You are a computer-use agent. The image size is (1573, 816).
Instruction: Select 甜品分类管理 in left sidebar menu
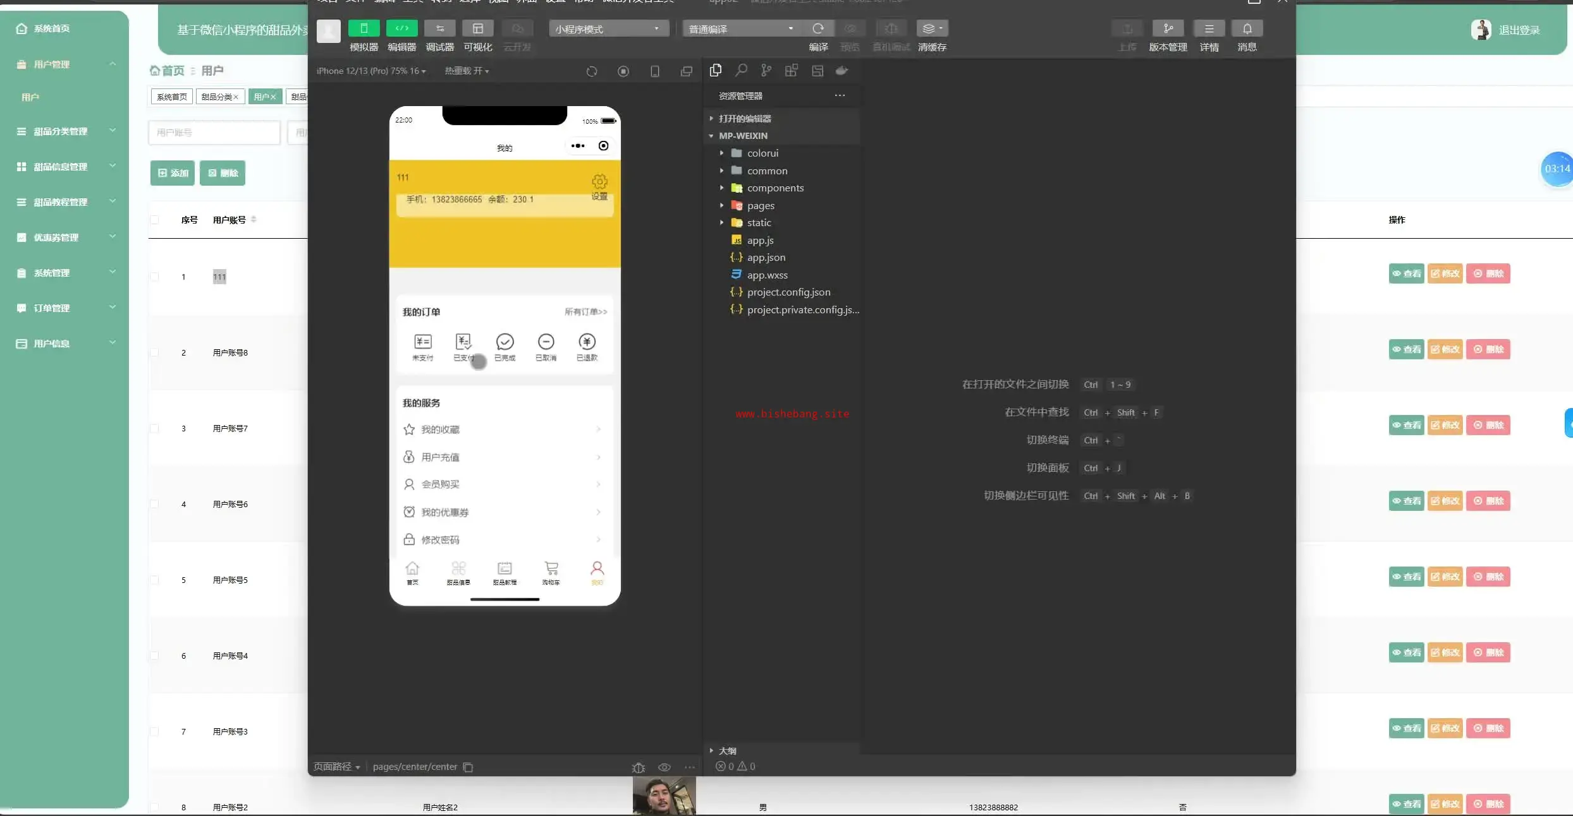click(61, 131)
